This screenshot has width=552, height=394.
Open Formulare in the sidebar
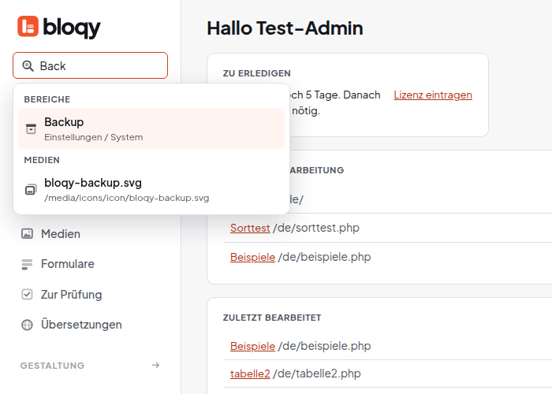pyautogui.click(x=68, y=264)
